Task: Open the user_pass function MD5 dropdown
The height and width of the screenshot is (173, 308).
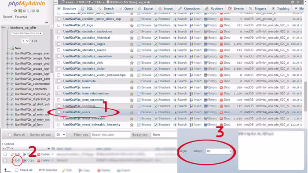Action: 219,151
